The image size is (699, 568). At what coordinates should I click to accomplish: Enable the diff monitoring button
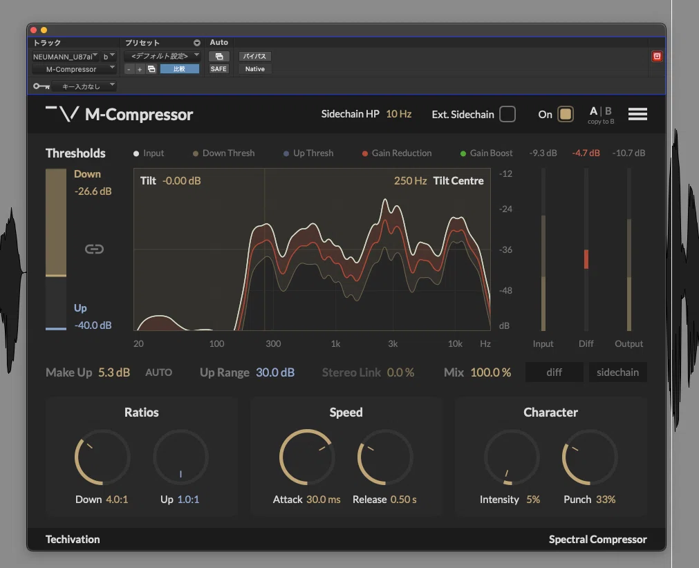(554, 372)
